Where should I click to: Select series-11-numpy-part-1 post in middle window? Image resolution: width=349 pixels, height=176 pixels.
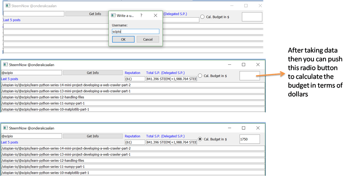point(133,103)
